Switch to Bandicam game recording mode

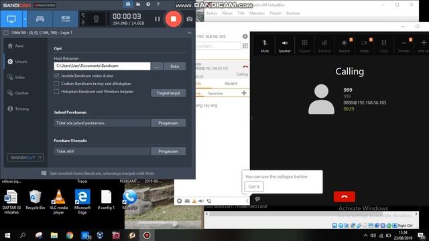pyautogui.click(x=40, y=19)
